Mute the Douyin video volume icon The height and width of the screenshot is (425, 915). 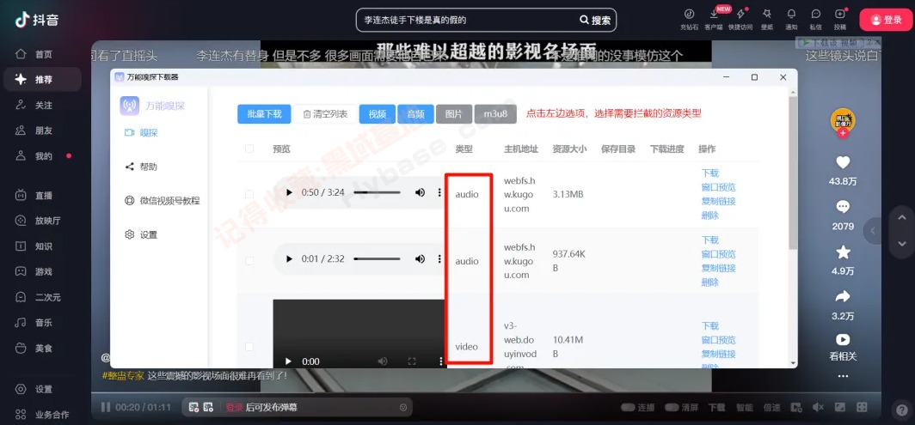click(x=818, y=407)
